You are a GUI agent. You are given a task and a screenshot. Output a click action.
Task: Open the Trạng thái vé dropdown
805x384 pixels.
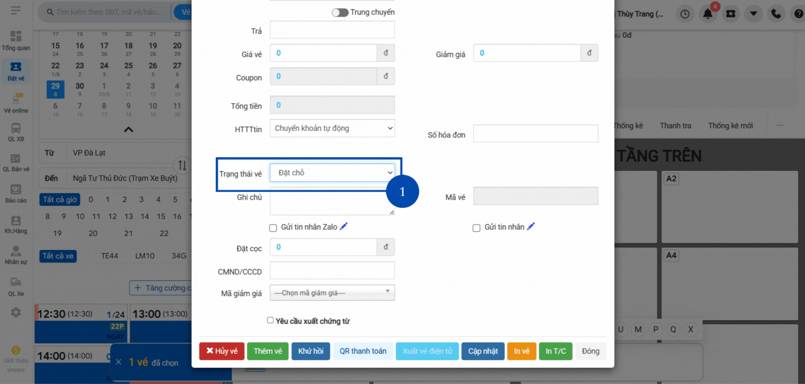[x=332, y=173]
